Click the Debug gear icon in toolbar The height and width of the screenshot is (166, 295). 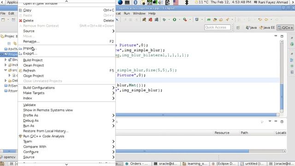164,19
